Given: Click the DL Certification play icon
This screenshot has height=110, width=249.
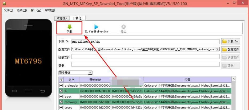Looking at the screenshot, I should [x=96, y=27].
